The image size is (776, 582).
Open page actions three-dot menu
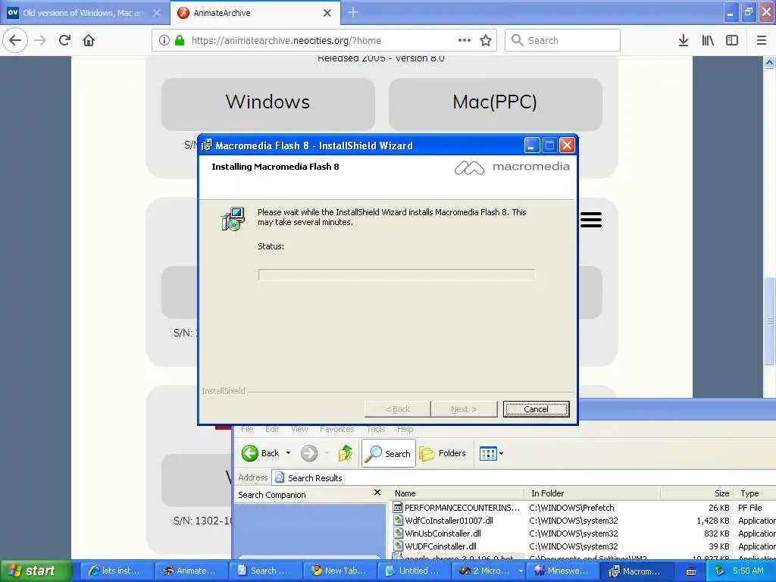pos(465,41)
